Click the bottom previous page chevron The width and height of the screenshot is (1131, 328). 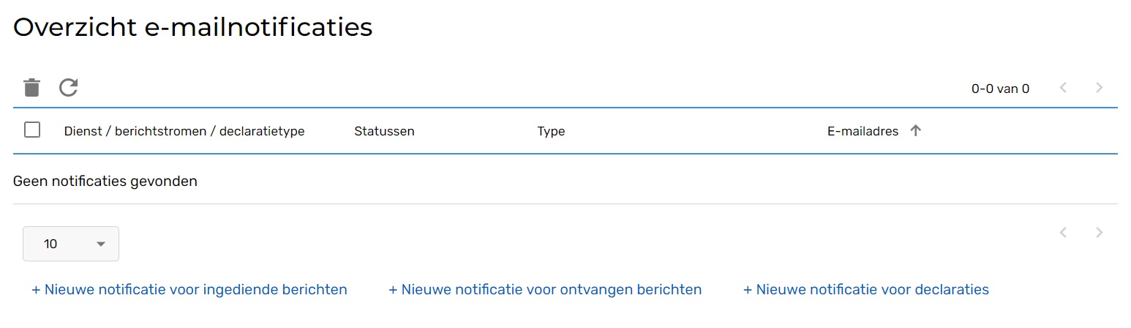click(1063, 233)
